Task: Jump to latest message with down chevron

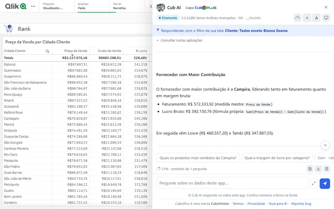Action: coord(325,145)
